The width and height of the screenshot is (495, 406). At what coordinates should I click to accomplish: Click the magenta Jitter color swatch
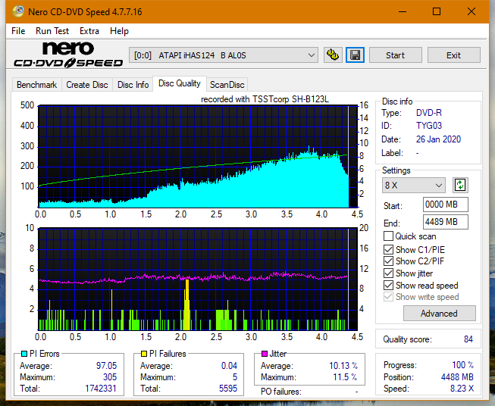(265, 354)
